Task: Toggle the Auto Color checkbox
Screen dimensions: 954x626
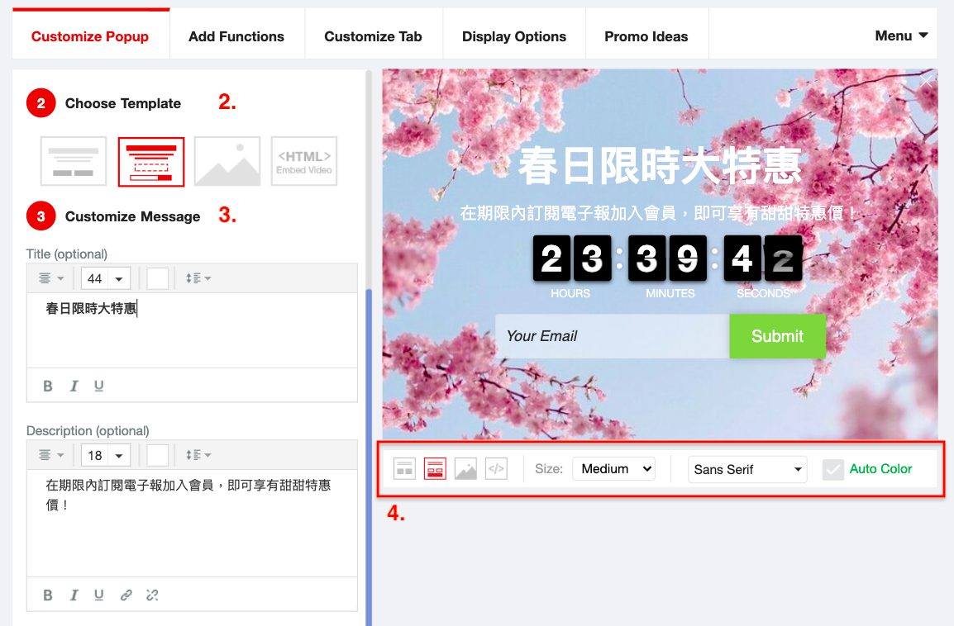Action: (x=833, y=469)
